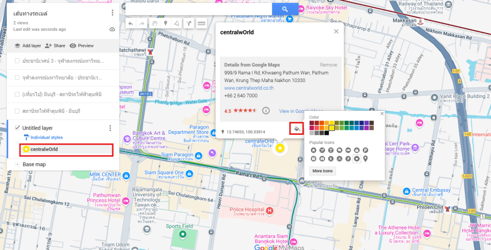Viewport: 491px width, 250px height.
Task: Open the www.centralworld.co.th link
Action: click(249, 88)
